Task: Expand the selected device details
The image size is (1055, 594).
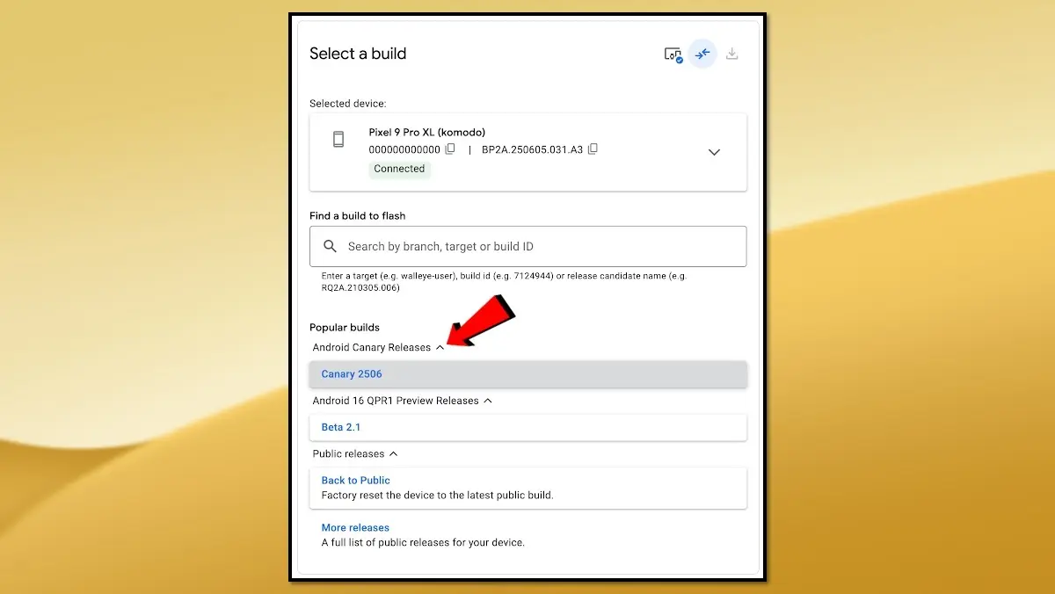Action: pyautogui.click(x=714, y=152)
